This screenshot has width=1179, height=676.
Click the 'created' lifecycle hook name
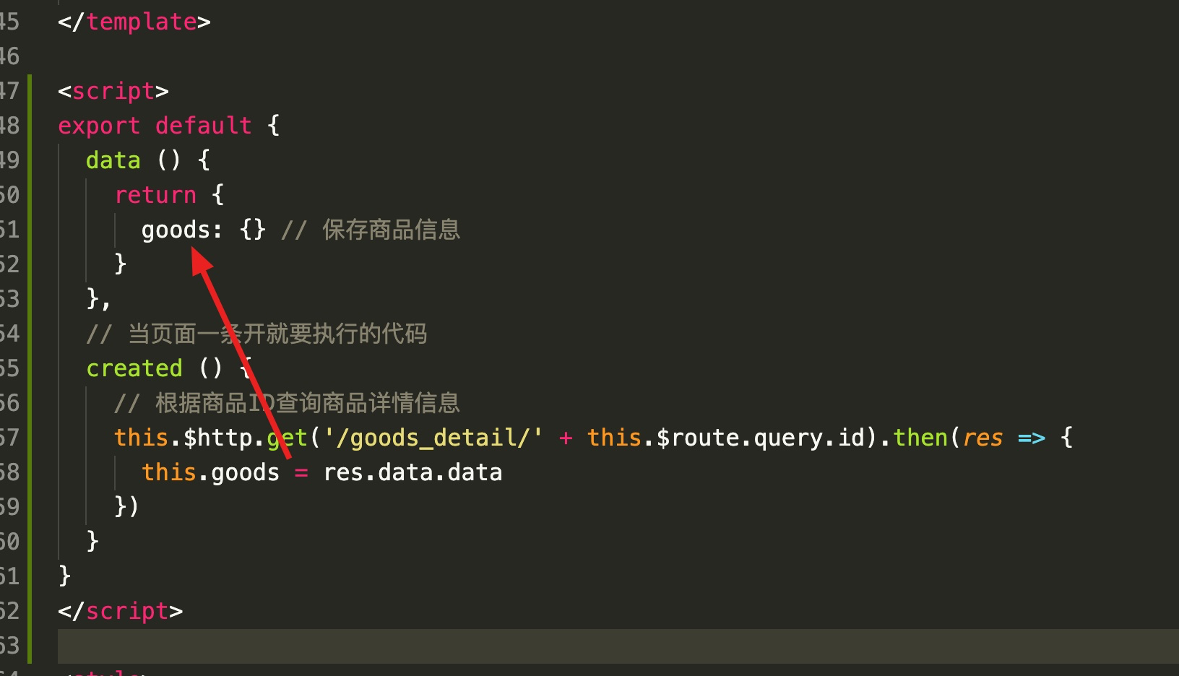click(134, 368)
